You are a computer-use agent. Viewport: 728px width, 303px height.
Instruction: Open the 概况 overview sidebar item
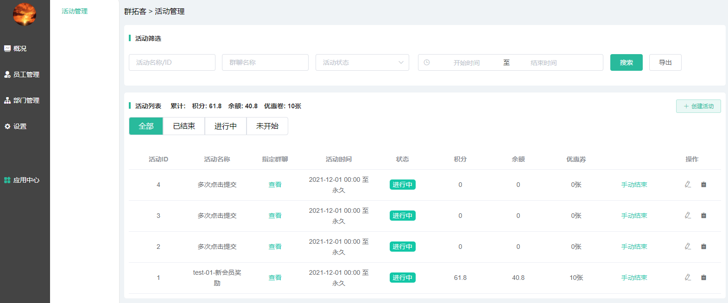[20, 49]
